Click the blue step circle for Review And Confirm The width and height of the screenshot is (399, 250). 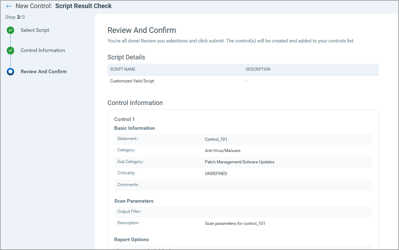[x=10, y=71]
